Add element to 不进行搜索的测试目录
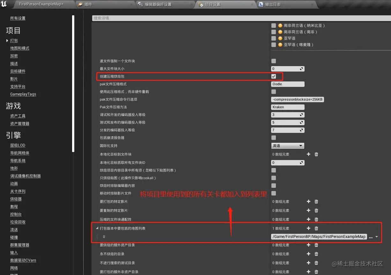This screenshot has height=275, width=391. click(x=308, y=263)
